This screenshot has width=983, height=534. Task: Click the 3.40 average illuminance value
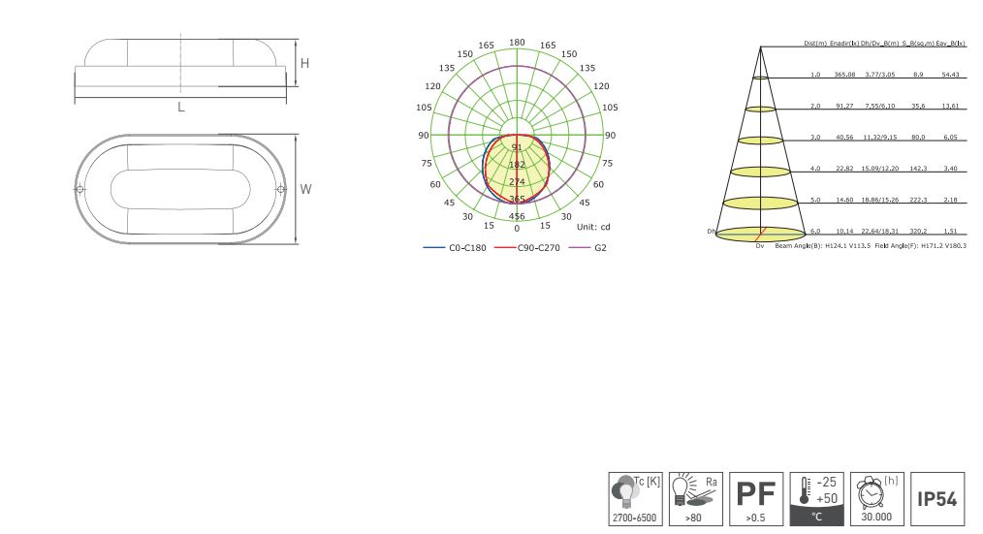point(950,169)
